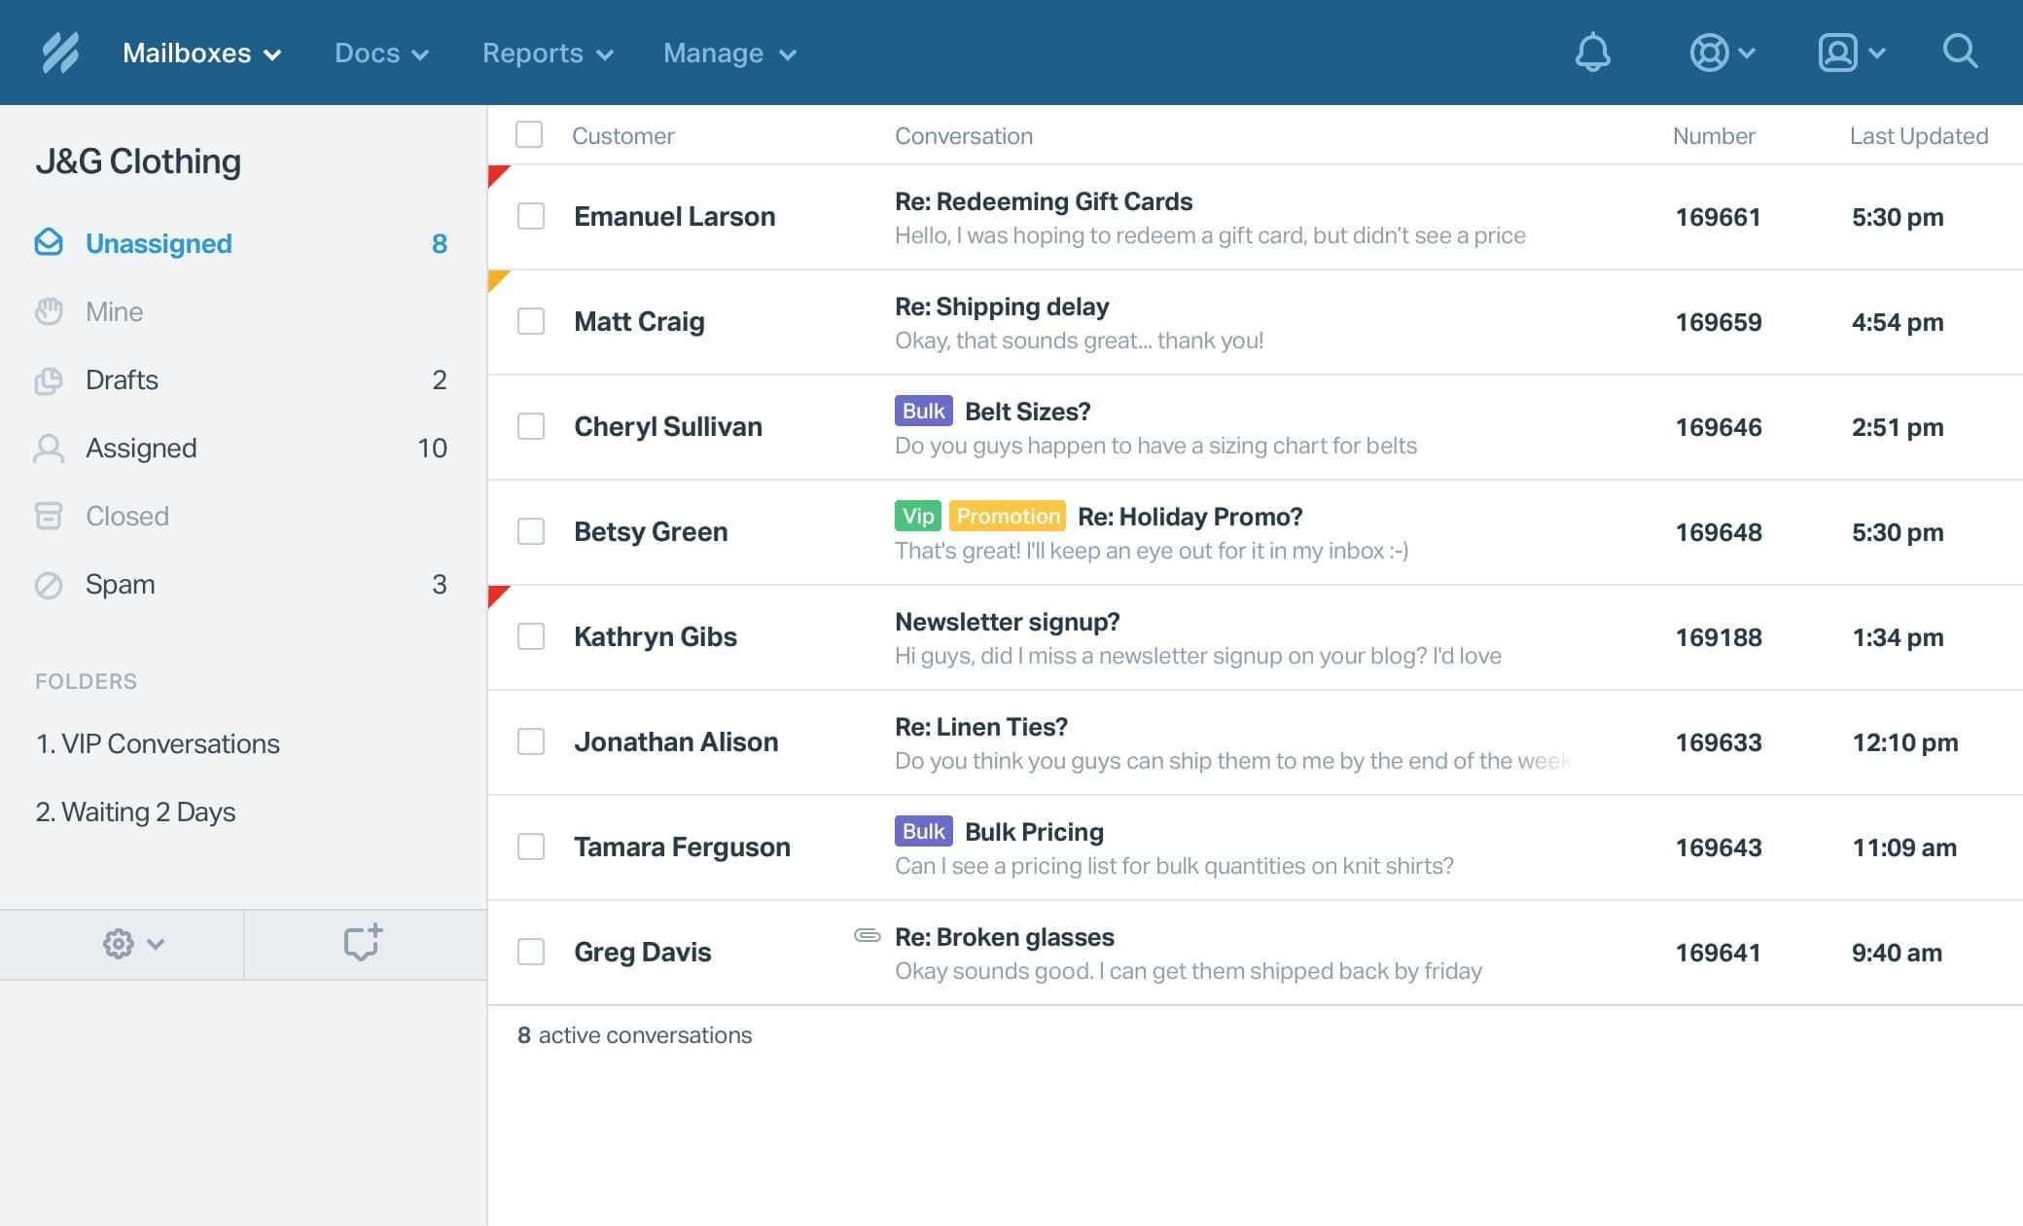This screenshot has width=2023, height=1226.
Task: Check Tamara Ferguson's checkbox
Action: point(531,847)
